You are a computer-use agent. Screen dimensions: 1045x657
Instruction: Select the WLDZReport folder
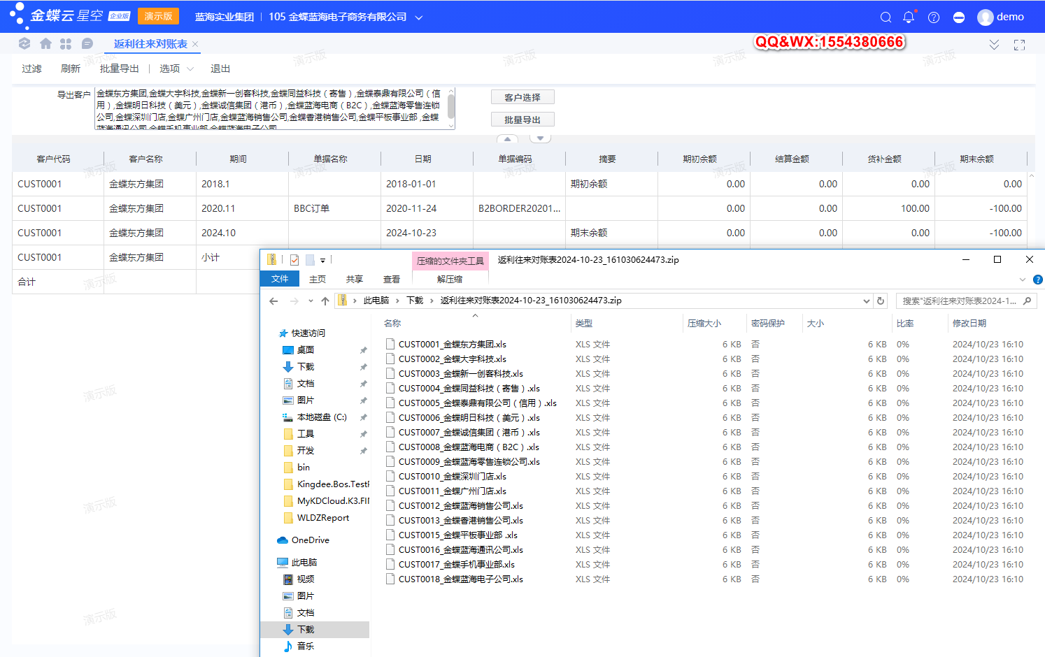(x=323, y=518)
